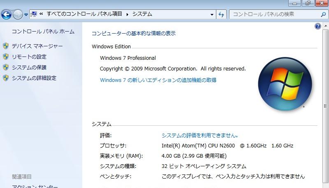Image resolution: width=329 pixels, height=188 pixels.
Task: Open デバイス マネージャー link
Action: 37,46
